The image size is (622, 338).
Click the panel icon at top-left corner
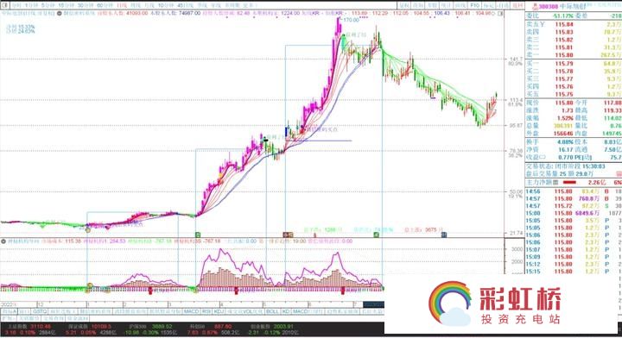pos(5,5)
